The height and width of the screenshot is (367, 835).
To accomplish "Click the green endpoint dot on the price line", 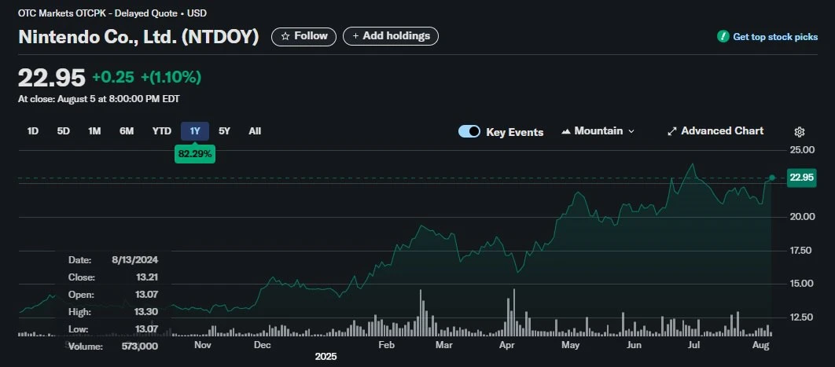I will [x=772, y=178].
